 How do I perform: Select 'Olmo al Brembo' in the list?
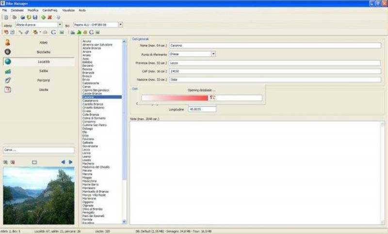(92, 209)
